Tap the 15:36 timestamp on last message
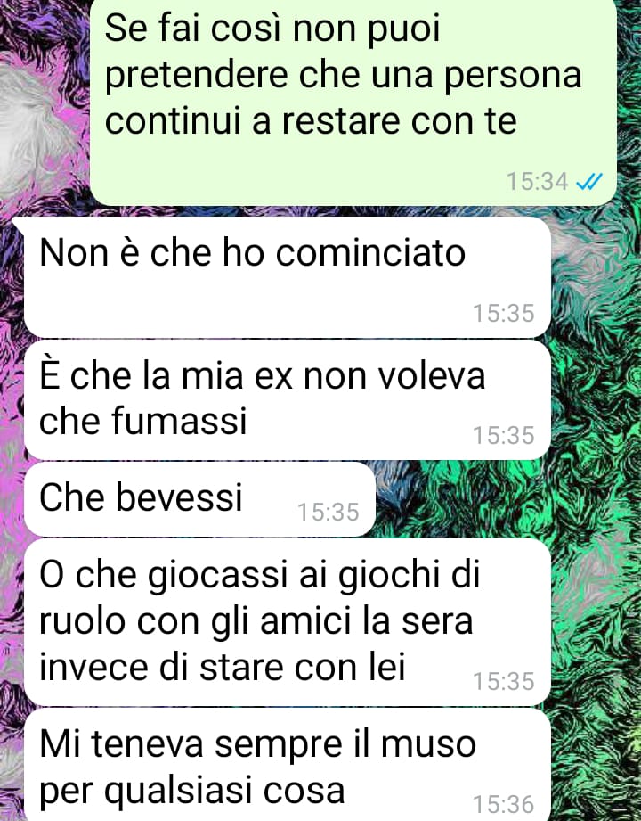The width and height of the screenshot is (641, 821). pos(504,804)
